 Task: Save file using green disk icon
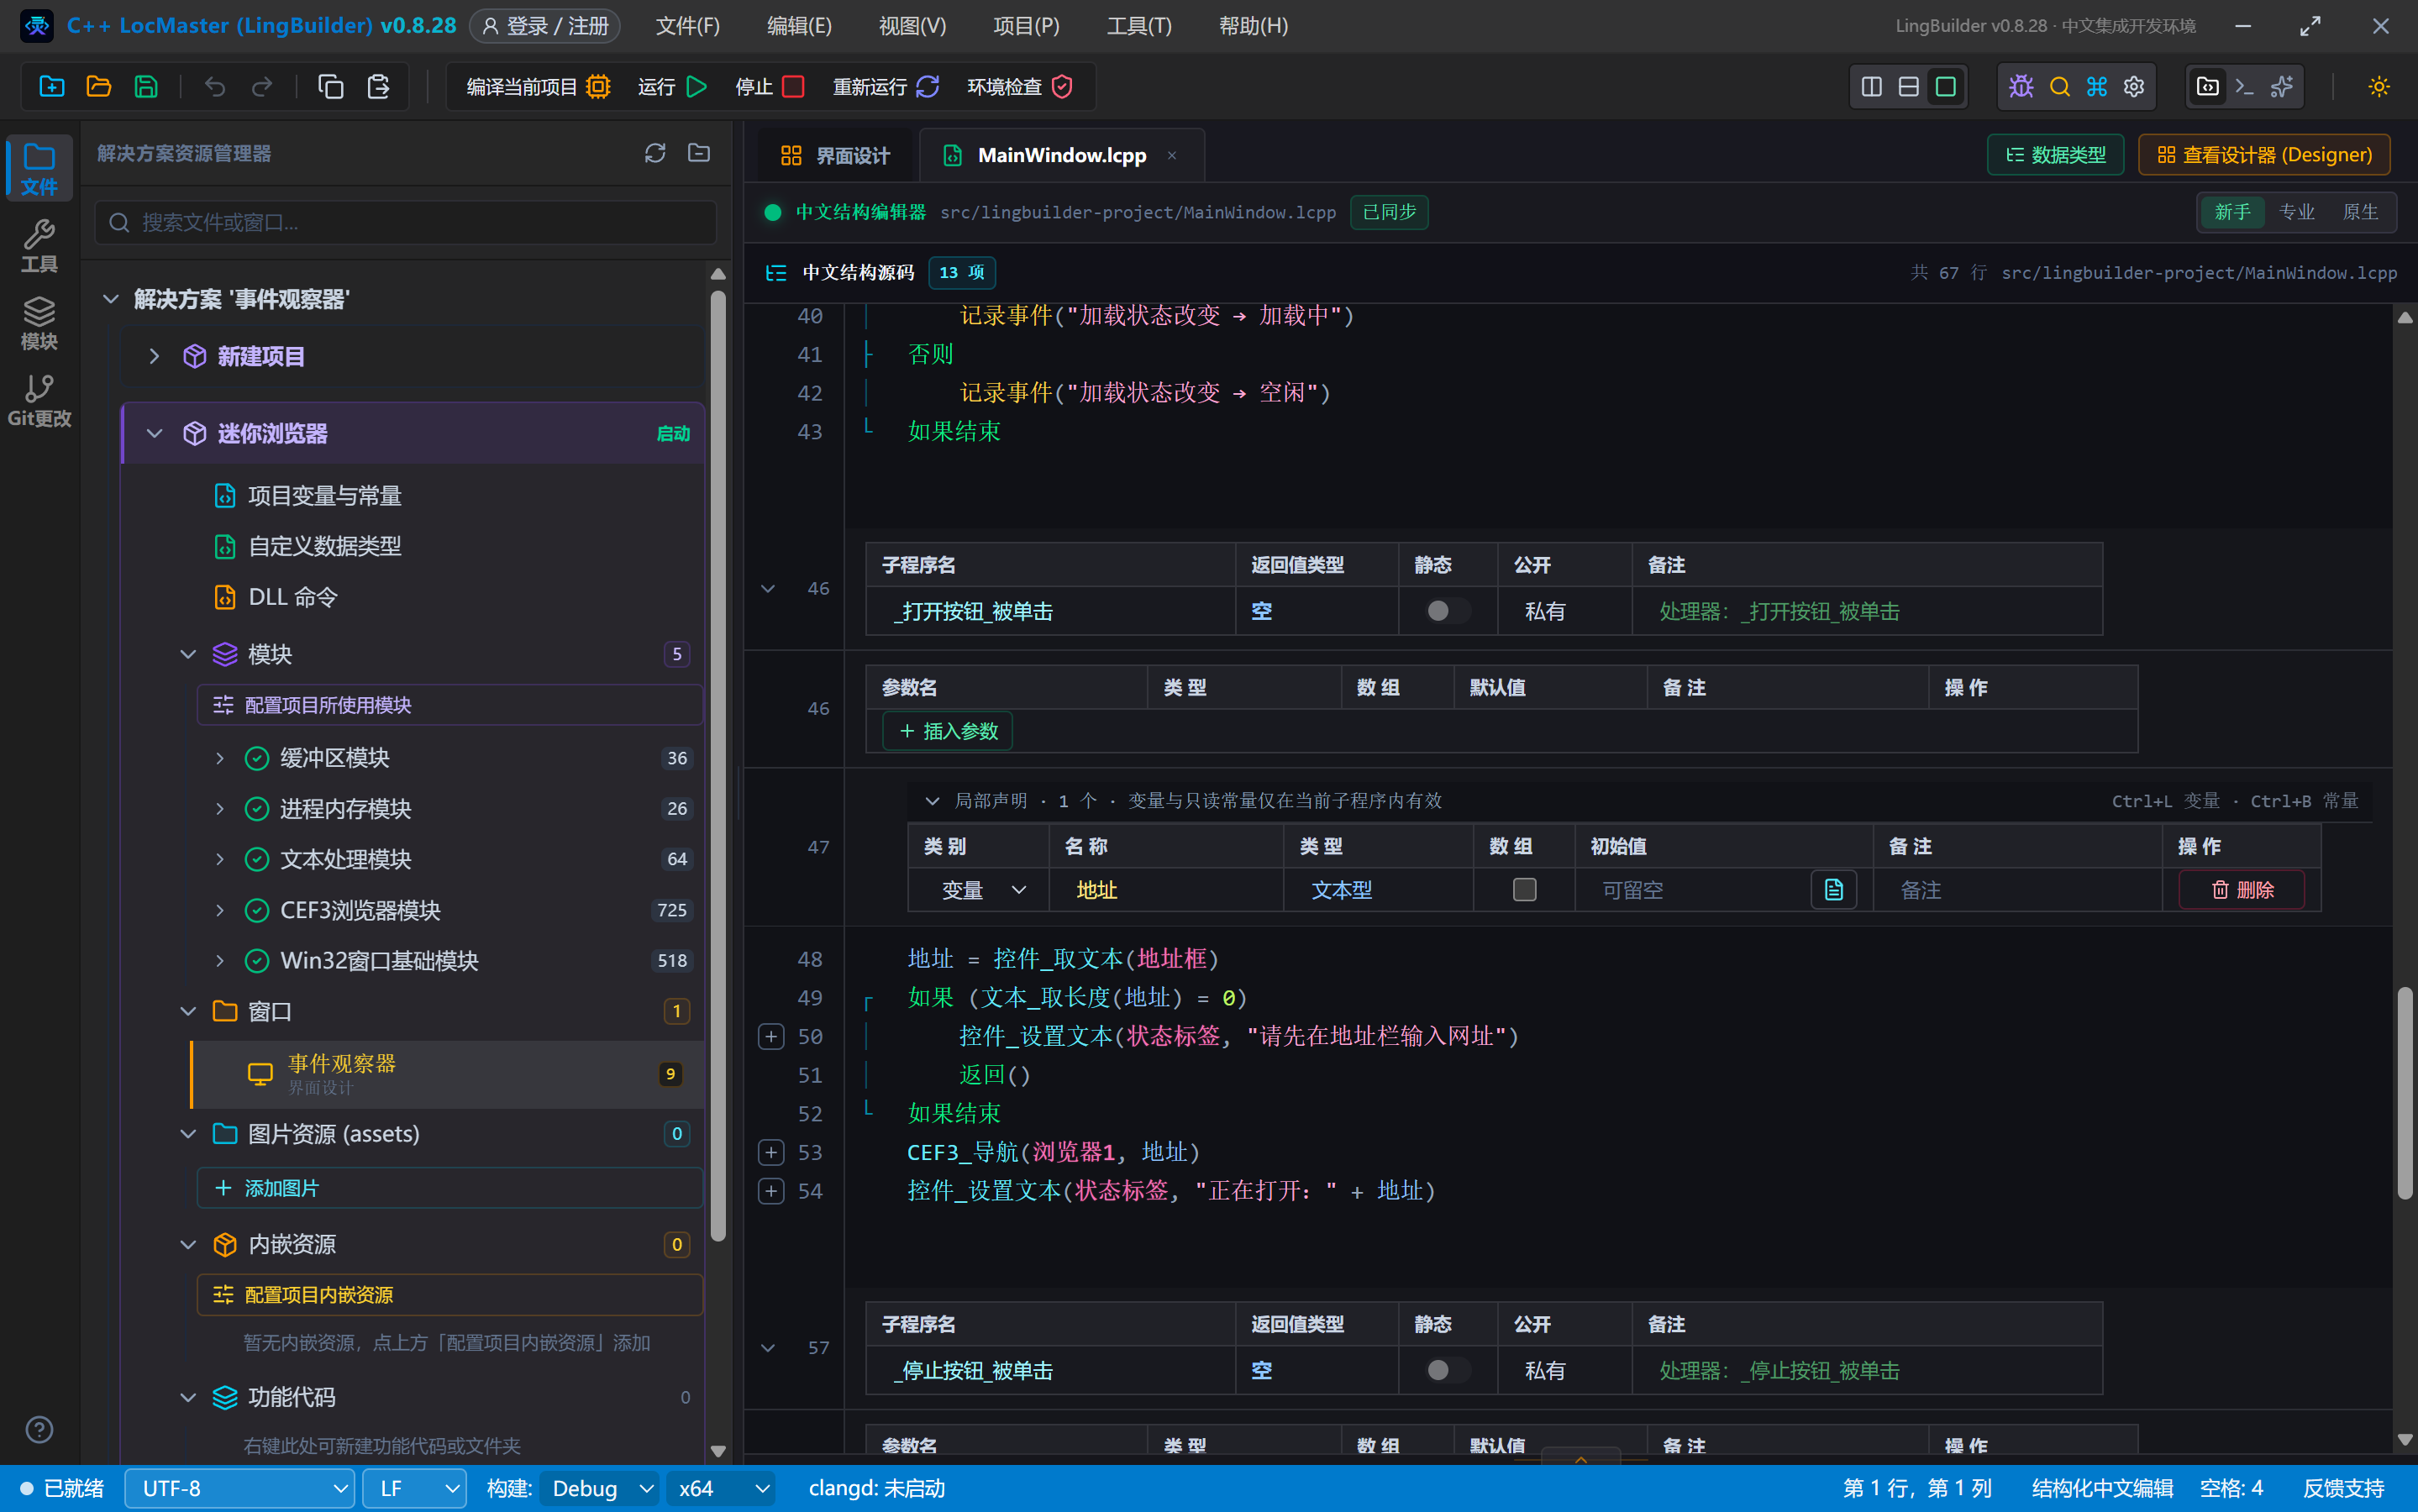click(146, 87)
